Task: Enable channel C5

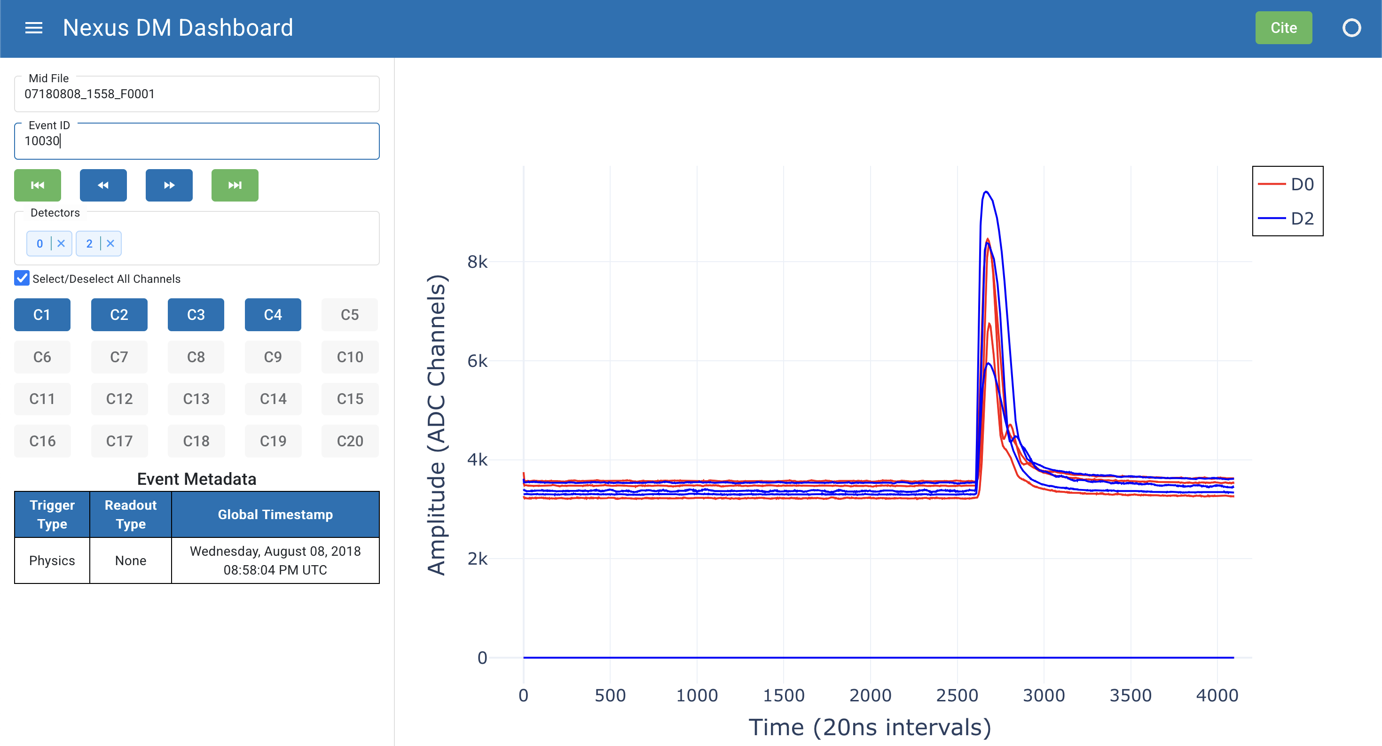Action: pyautogui.click(x=350, y=314)
